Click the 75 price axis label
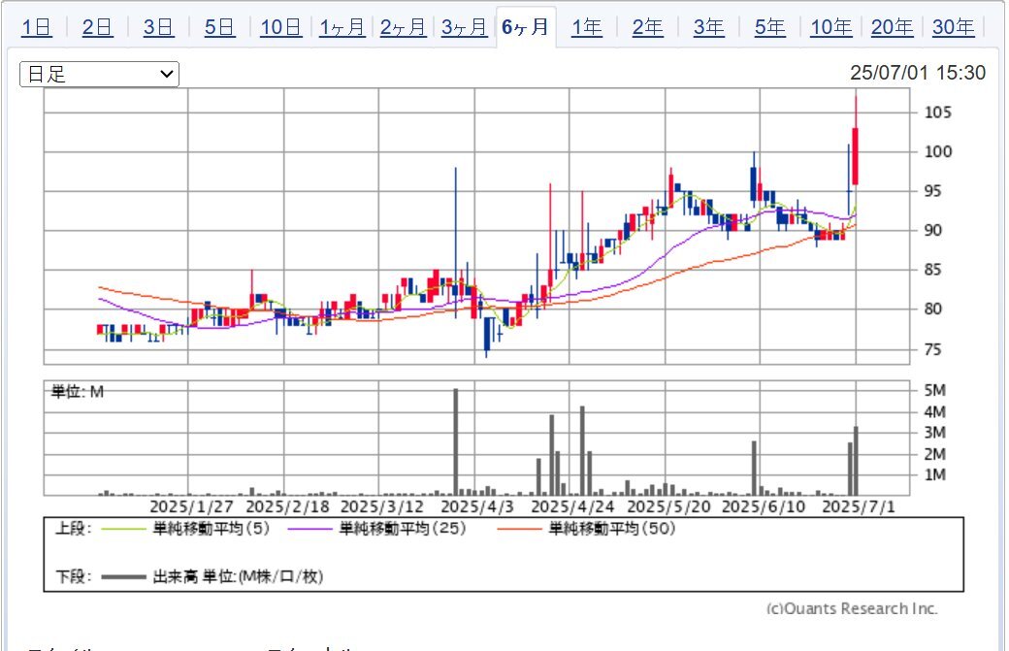Image resolution: width=1009 pixels, height=651 pixels. pyautogui.click(x=933, y=349)
